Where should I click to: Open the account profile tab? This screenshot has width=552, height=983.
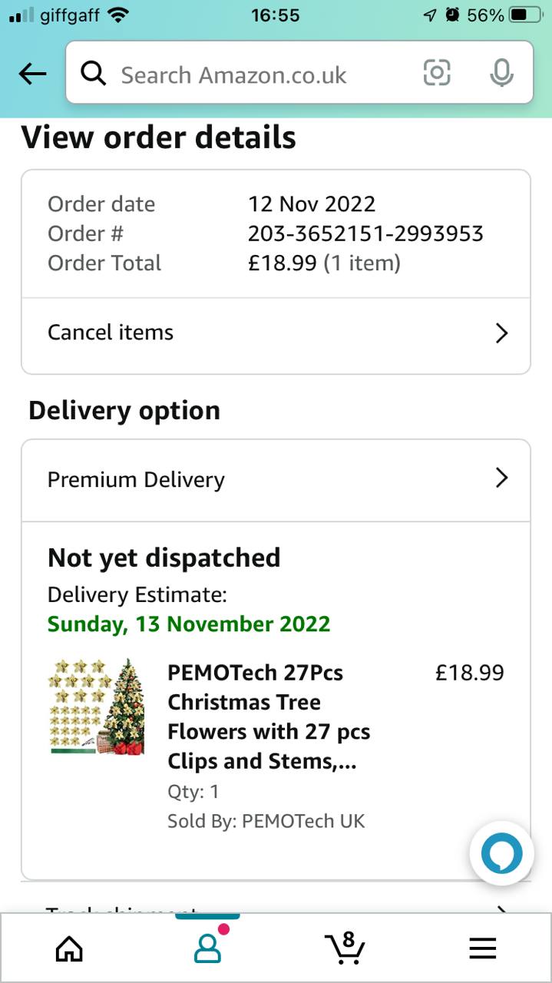pyautogui.click(x=207, y=948)
